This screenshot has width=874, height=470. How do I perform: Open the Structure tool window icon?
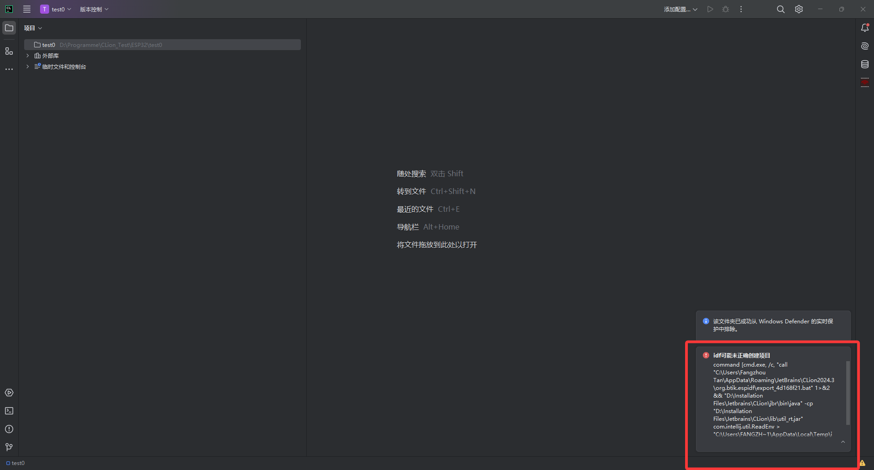pyautogui.click(x=9, y=51)
